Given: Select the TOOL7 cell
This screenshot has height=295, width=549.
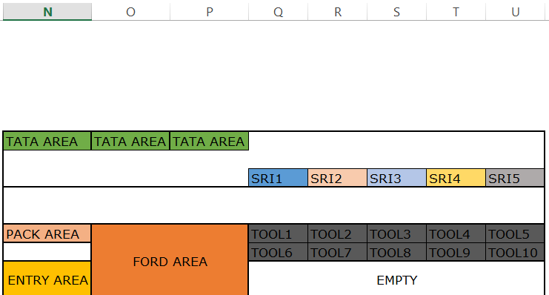Looking at the screenshot, I should [x=338, y=252].
